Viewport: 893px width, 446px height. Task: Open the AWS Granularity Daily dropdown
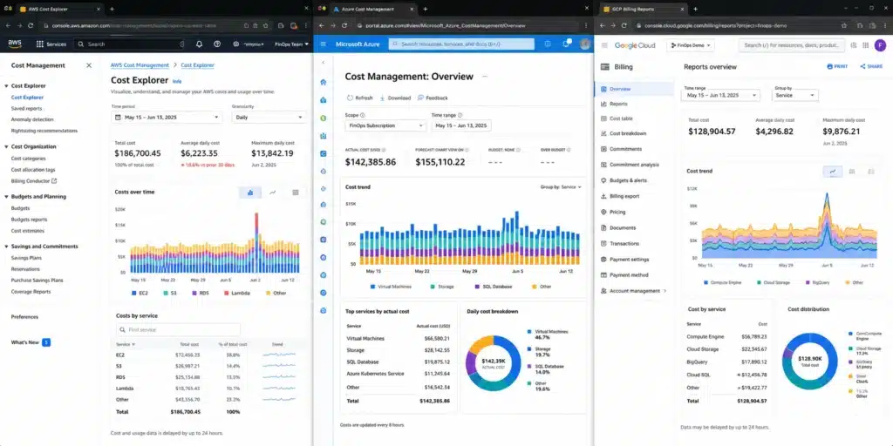tap(269, 118)
